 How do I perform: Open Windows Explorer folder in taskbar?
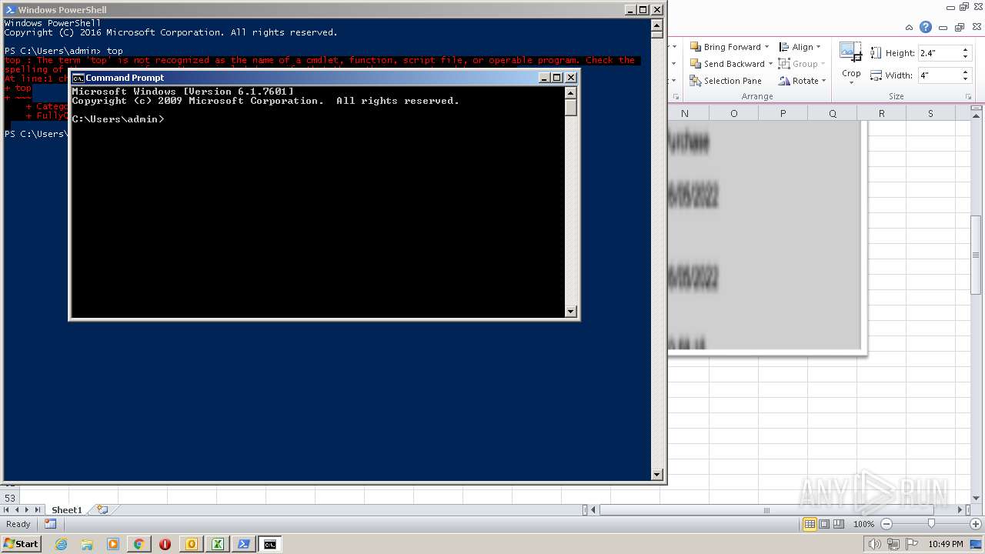point(87,544)
